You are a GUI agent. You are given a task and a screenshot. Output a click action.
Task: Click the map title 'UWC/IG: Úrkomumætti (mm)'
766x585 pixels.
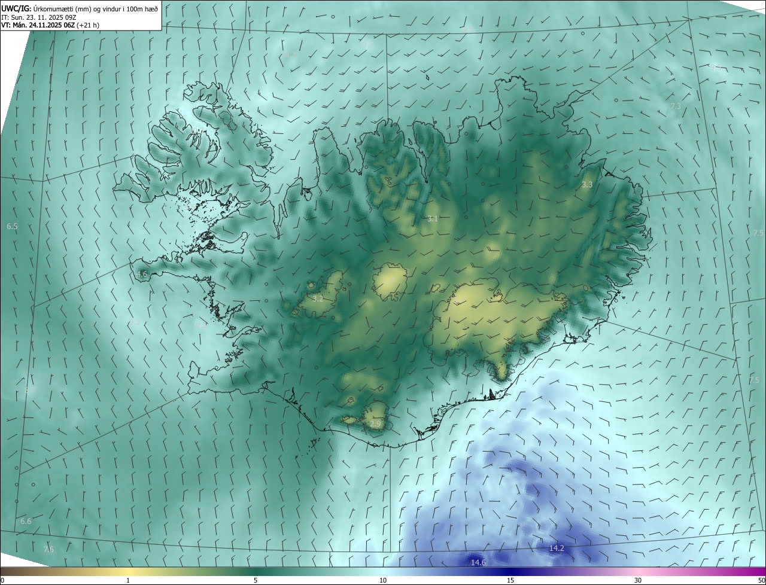coord(47,8)
